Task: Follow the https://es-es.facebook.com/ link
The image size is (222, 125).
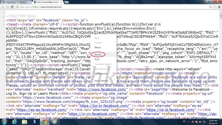Action: (x=42, y=110)
